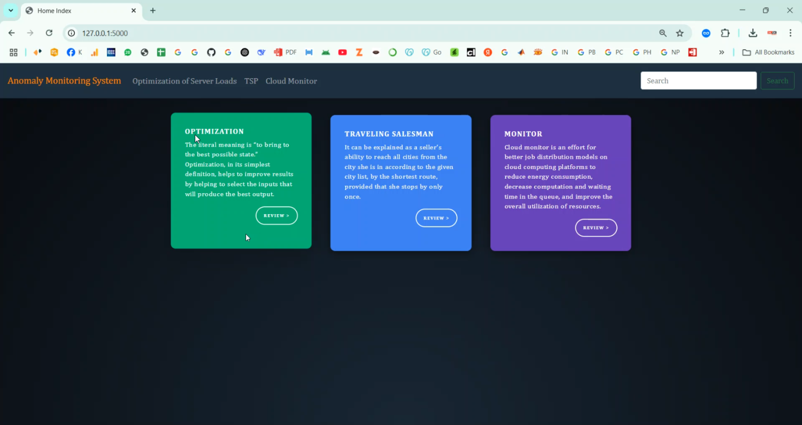
Task: Open Optimization of Server Loads nav link
Action: coord(184,81)
